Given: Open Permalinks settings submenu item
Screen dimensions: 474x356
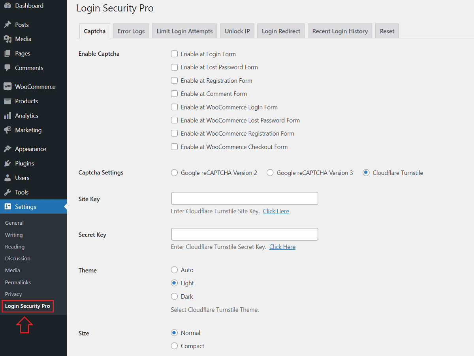Looking at the screenshot, I should point(18,282).
